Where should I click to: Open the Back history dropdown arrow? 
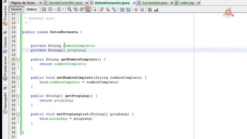point(54,9)
